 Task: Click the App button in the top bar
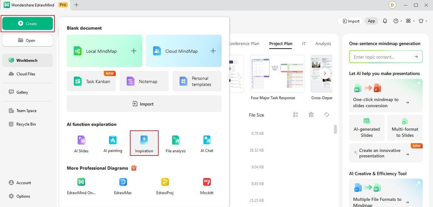pyautogui.click(x=371, y=21)
